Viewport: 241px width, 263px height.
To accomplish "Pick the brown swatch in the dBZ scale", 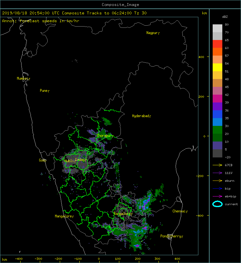I will 217,83.
